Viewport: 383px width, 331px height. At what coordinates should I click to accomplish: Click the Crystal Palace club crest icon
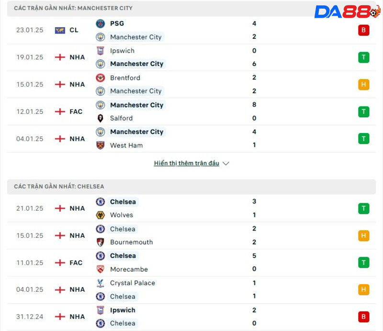100,283
